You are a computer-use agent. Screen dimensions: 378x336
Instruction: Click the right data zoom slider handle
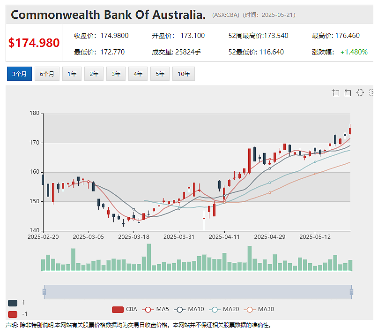tap(351, 292)
